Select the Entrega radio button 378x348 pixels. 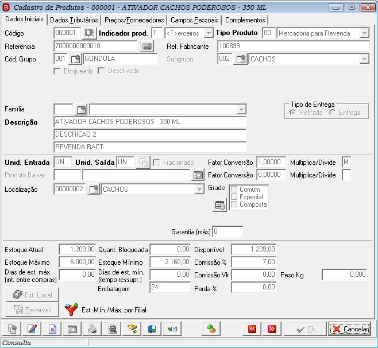click(x=333, y=113)
